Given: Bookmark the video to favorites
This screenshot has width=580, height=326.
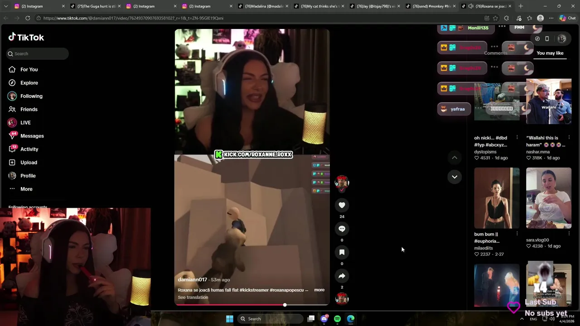Looking at the screenshot, I should [342, 252].
